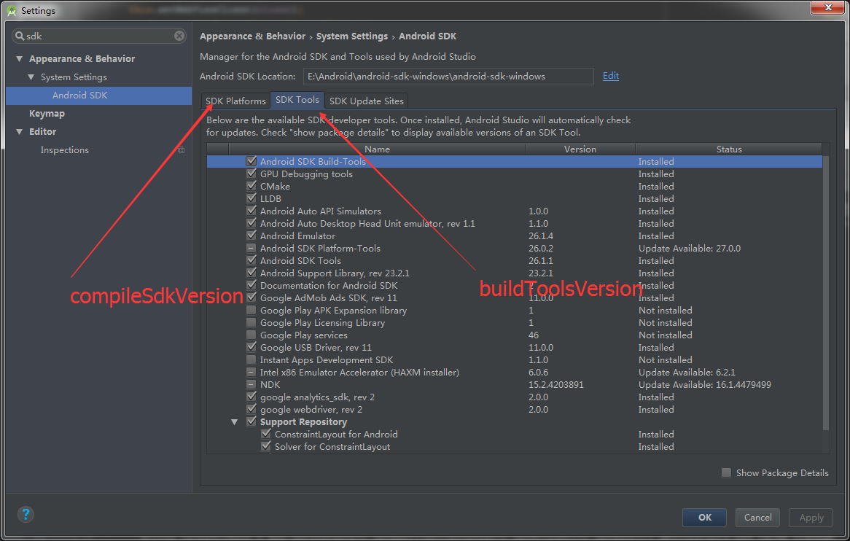Toggle Android SDK Platform-Tools checkbox
The image size is (850, 541).
point(251,249)
